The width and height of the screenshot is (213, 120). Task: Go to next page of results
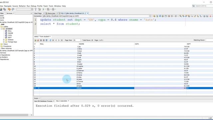point(59,40)
